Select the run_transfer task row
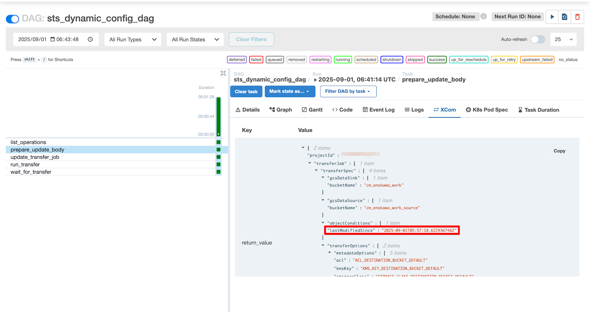Image resolution: width=590 pixels, height=312 pixels. click(x=114, y=164)
